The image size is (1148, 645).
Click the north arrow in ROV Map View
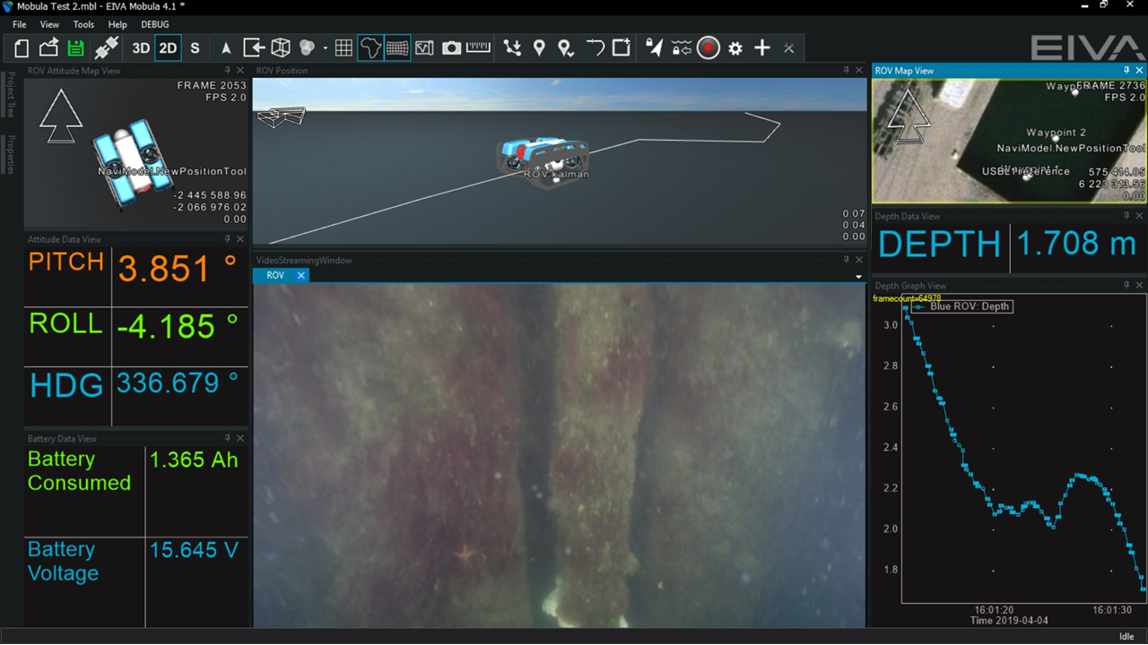coord(908,116)
